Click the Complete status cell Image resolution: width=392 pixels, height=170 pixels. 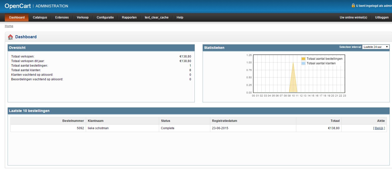click(185, 128)
